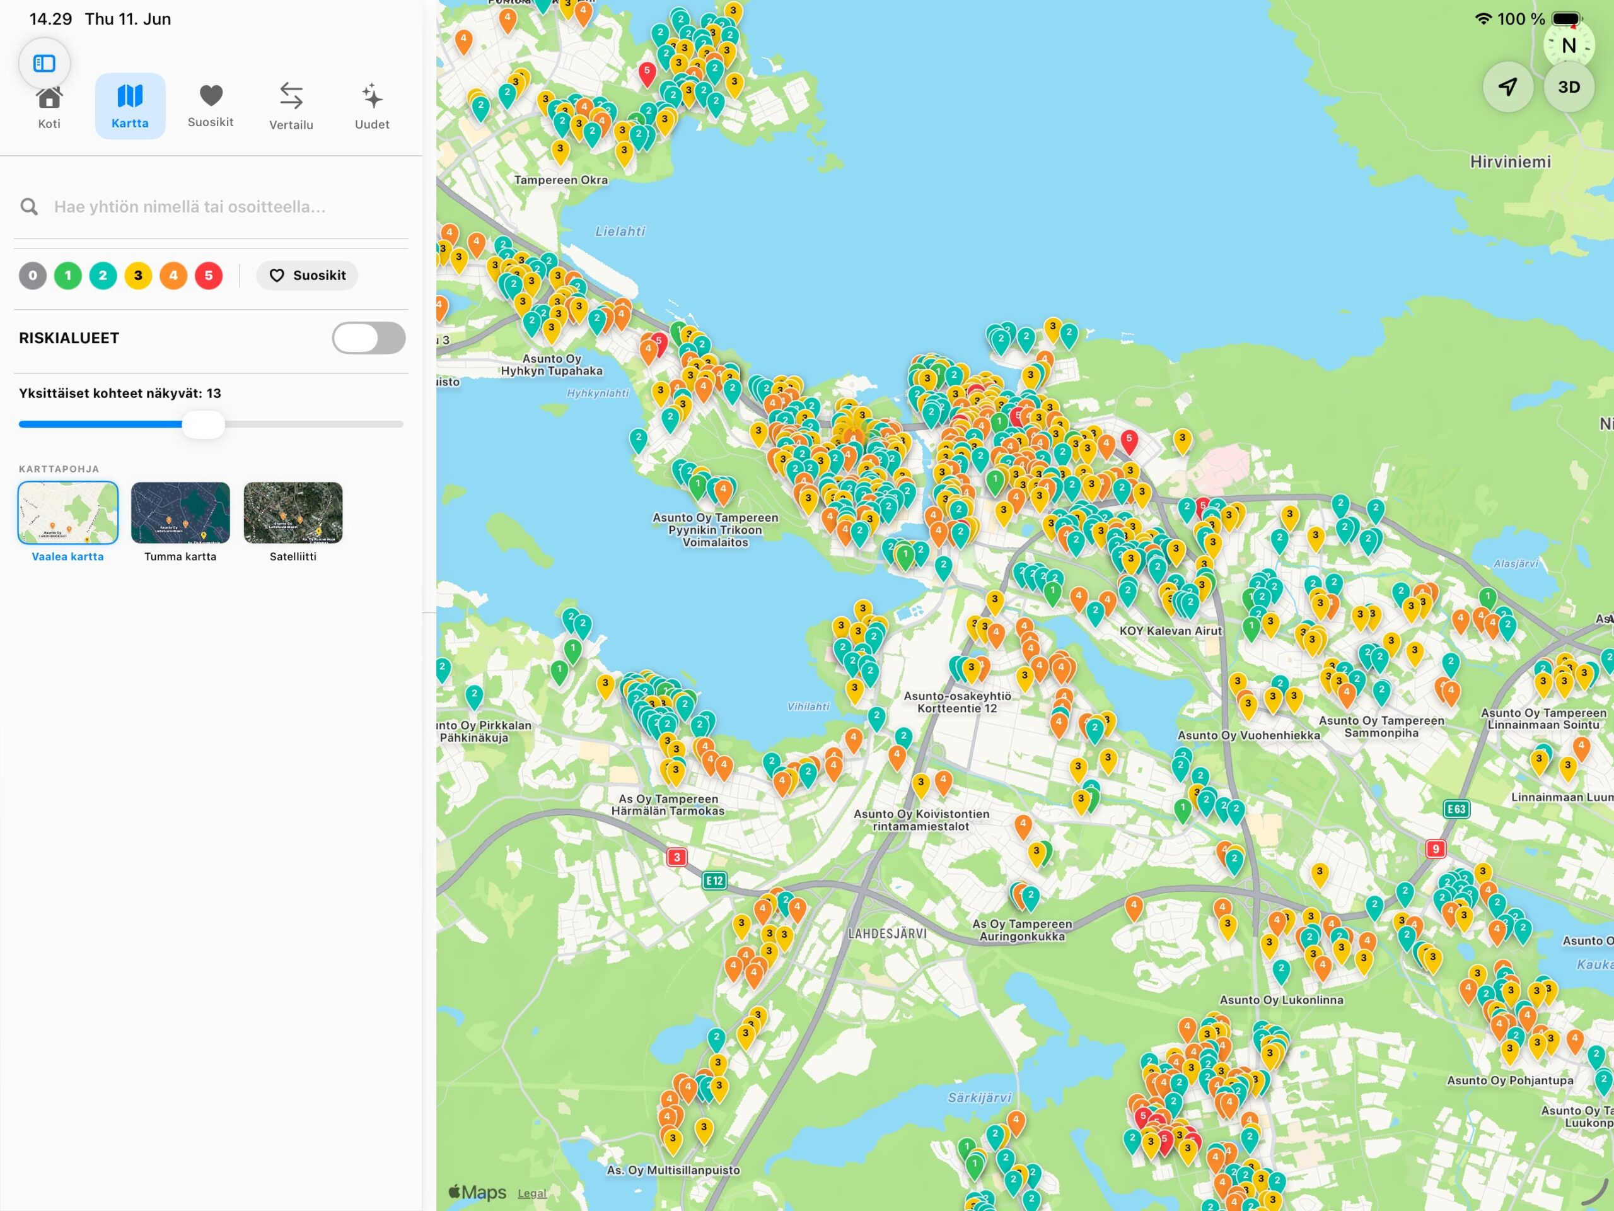Enable the Riskialueet switch
This screenshot has height=1211, width=1614.
tap(369, 338)
